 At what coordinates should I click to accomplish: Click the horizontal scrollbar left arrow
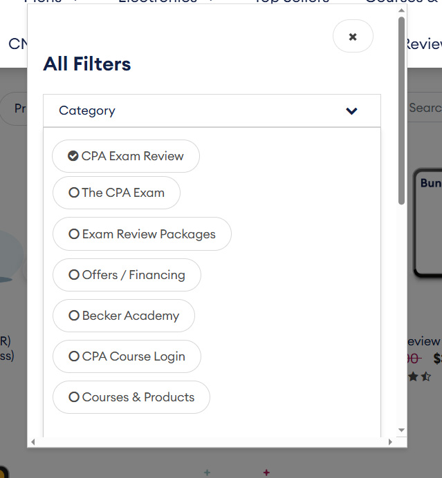(33, 441)
